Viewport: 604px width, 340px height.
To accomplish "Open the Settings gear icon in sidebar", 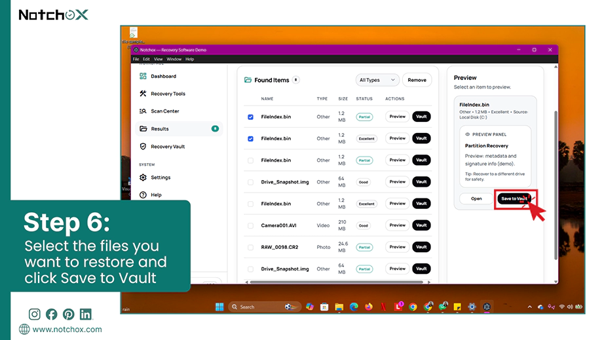I will [x=143, y=178].
